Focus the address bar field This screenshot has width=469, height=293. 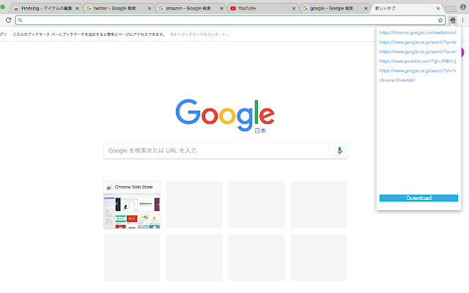coord(230,21)
